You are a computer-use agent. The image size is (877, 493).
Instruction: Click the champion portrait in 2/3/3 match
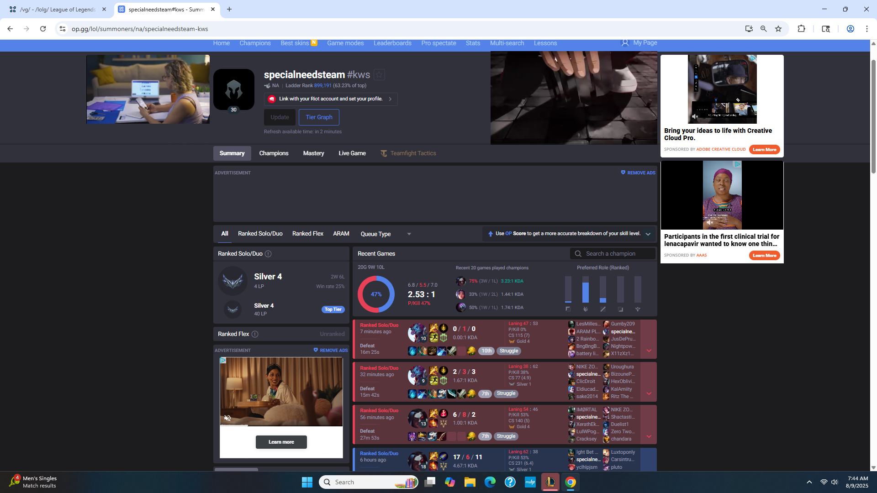(x=417, y=376)
